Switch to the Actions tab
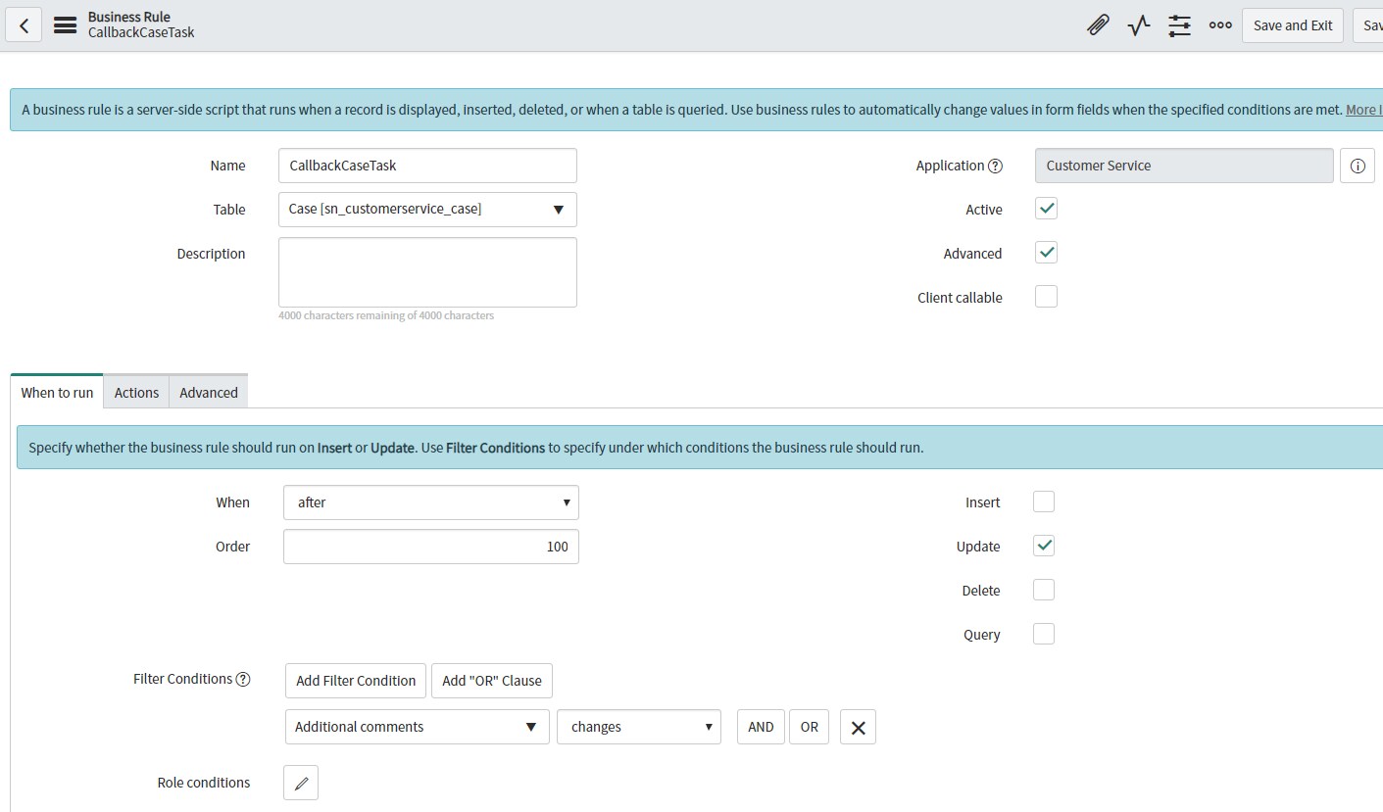Screen dimensions: 1383x812 pos(136,392)
